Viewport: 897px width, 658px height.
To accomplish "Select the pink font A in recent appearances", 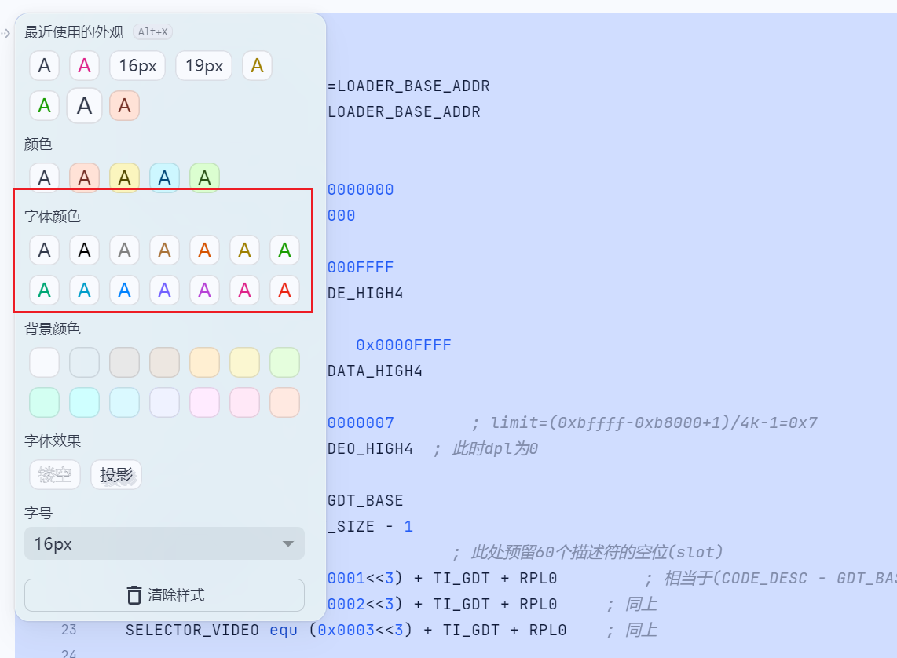I will coord(84,66).
